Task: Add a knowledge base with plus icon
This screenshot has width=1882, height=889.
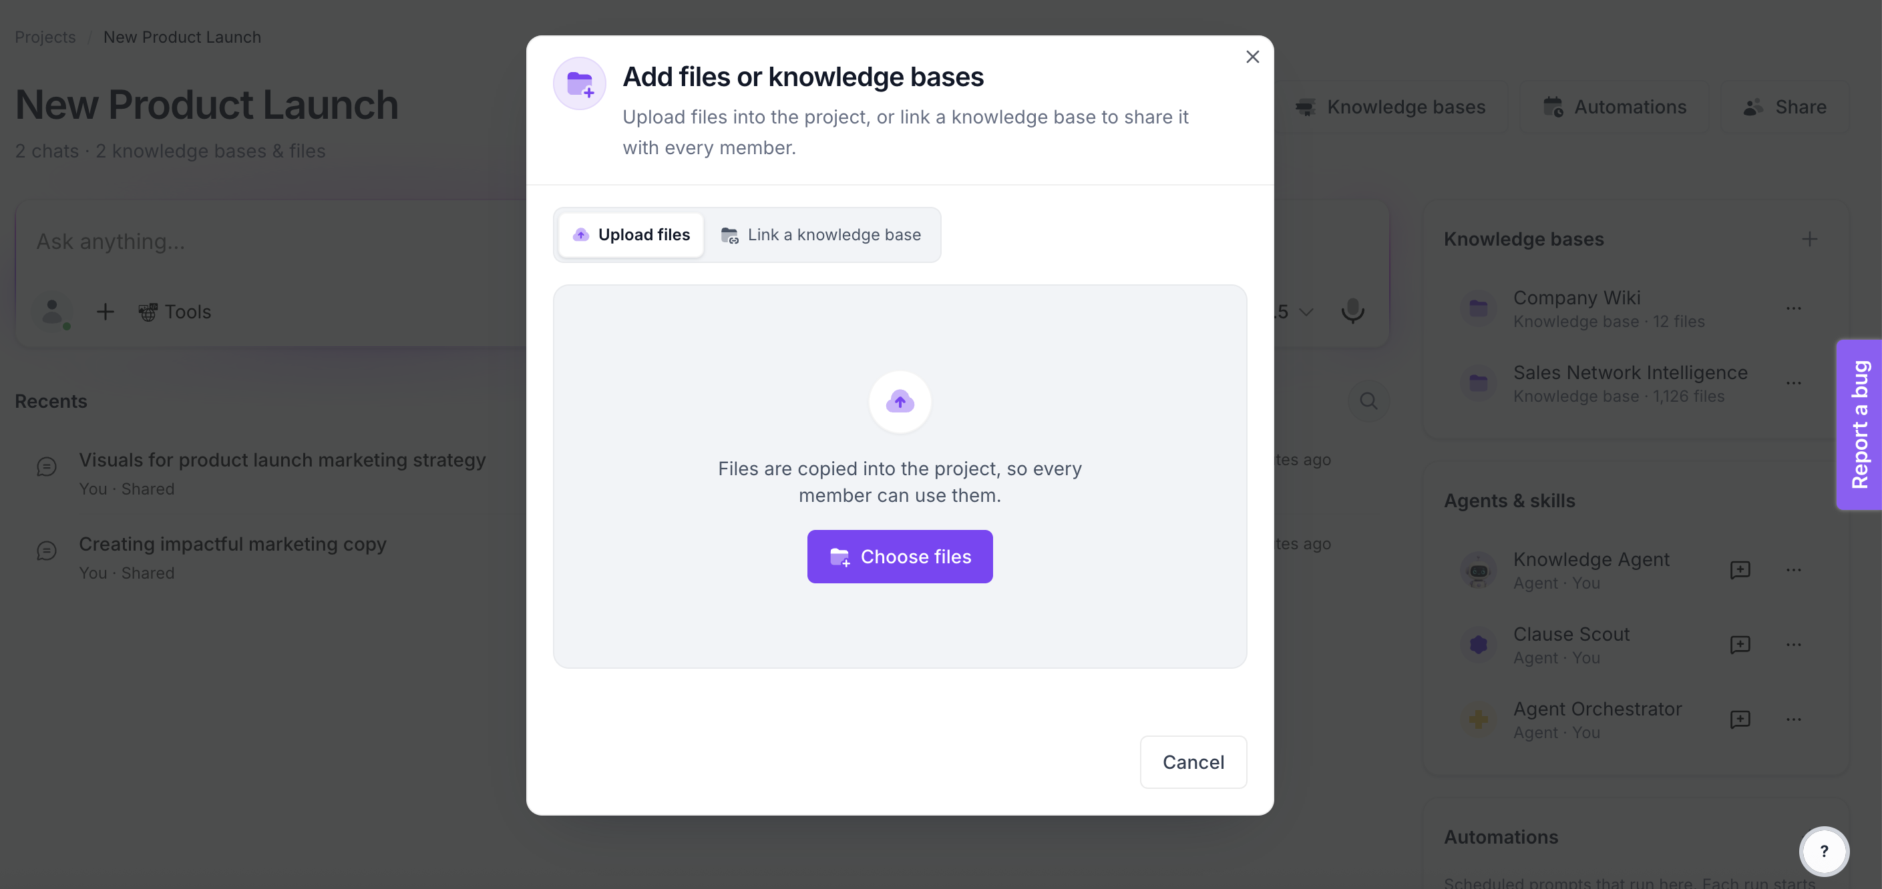Action: pyautogui.click(x=1809, y=239)
